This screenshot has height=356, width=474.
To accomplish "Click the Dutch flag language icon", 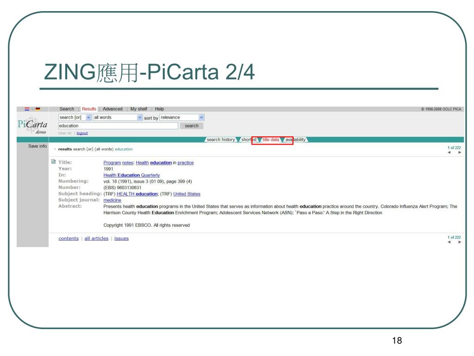I will click(x=27, y=109).
